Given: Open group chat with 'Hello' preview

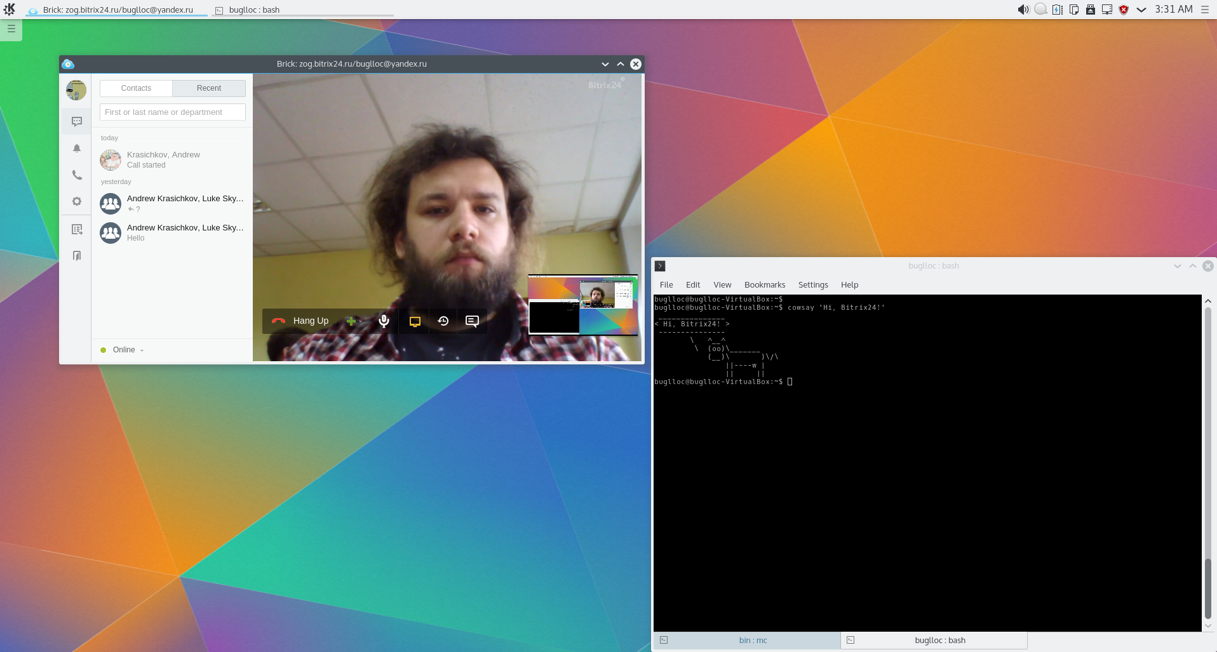Looking at the screenshot, I should coord(172,232).
